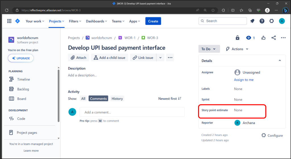This screenshot has width=291, height=159.
Task: Open Jira settings gear icon
Action: (271, 21)
